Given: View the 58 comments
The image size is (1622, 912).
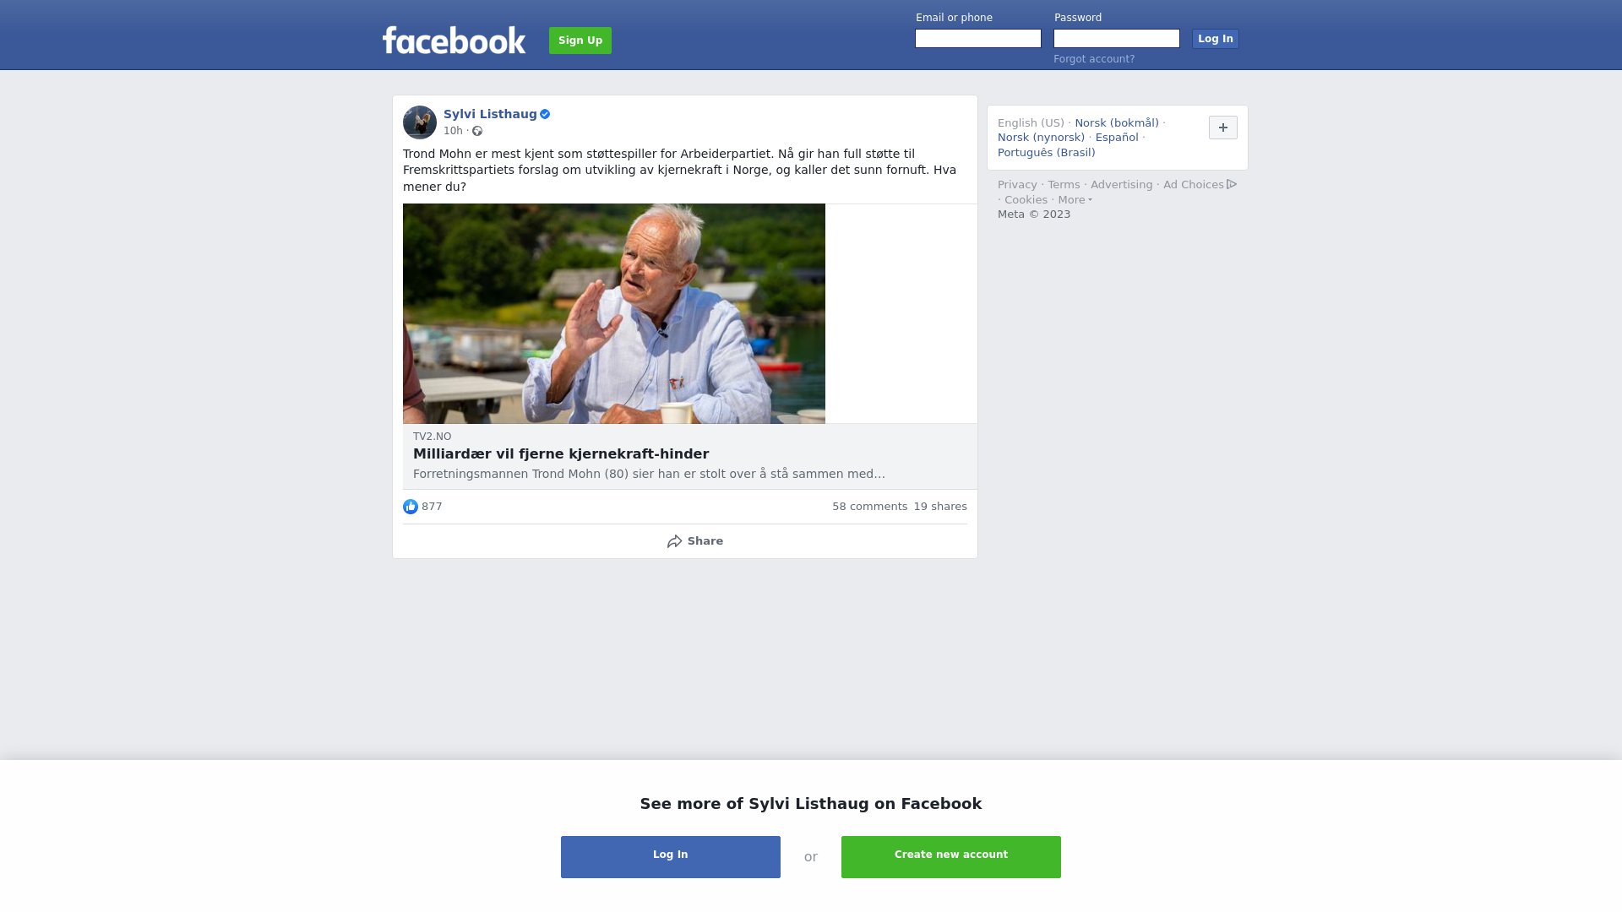Looking at the screenshot, I should (869, 507).
